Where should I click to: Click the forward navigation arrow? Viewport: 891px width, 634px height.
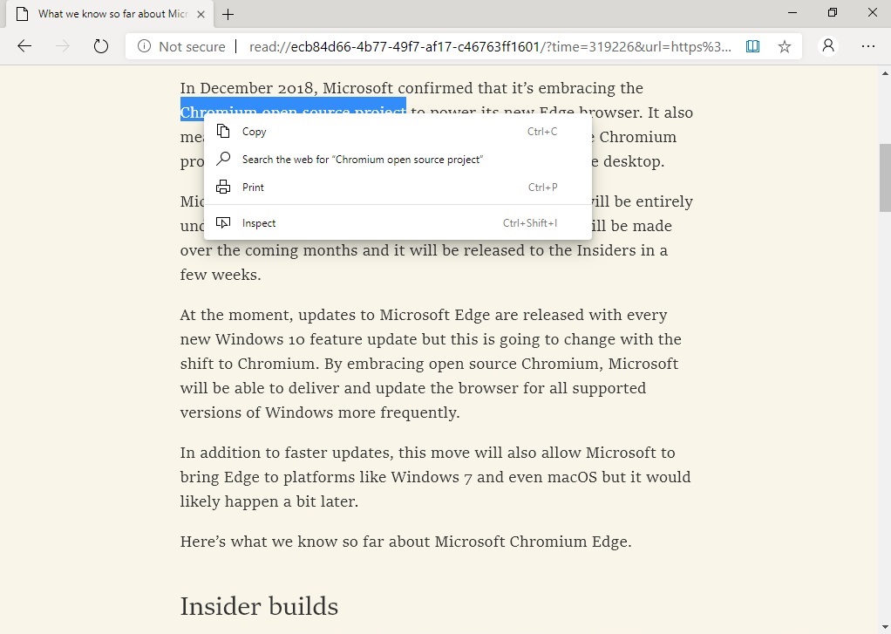coord(63,46)
